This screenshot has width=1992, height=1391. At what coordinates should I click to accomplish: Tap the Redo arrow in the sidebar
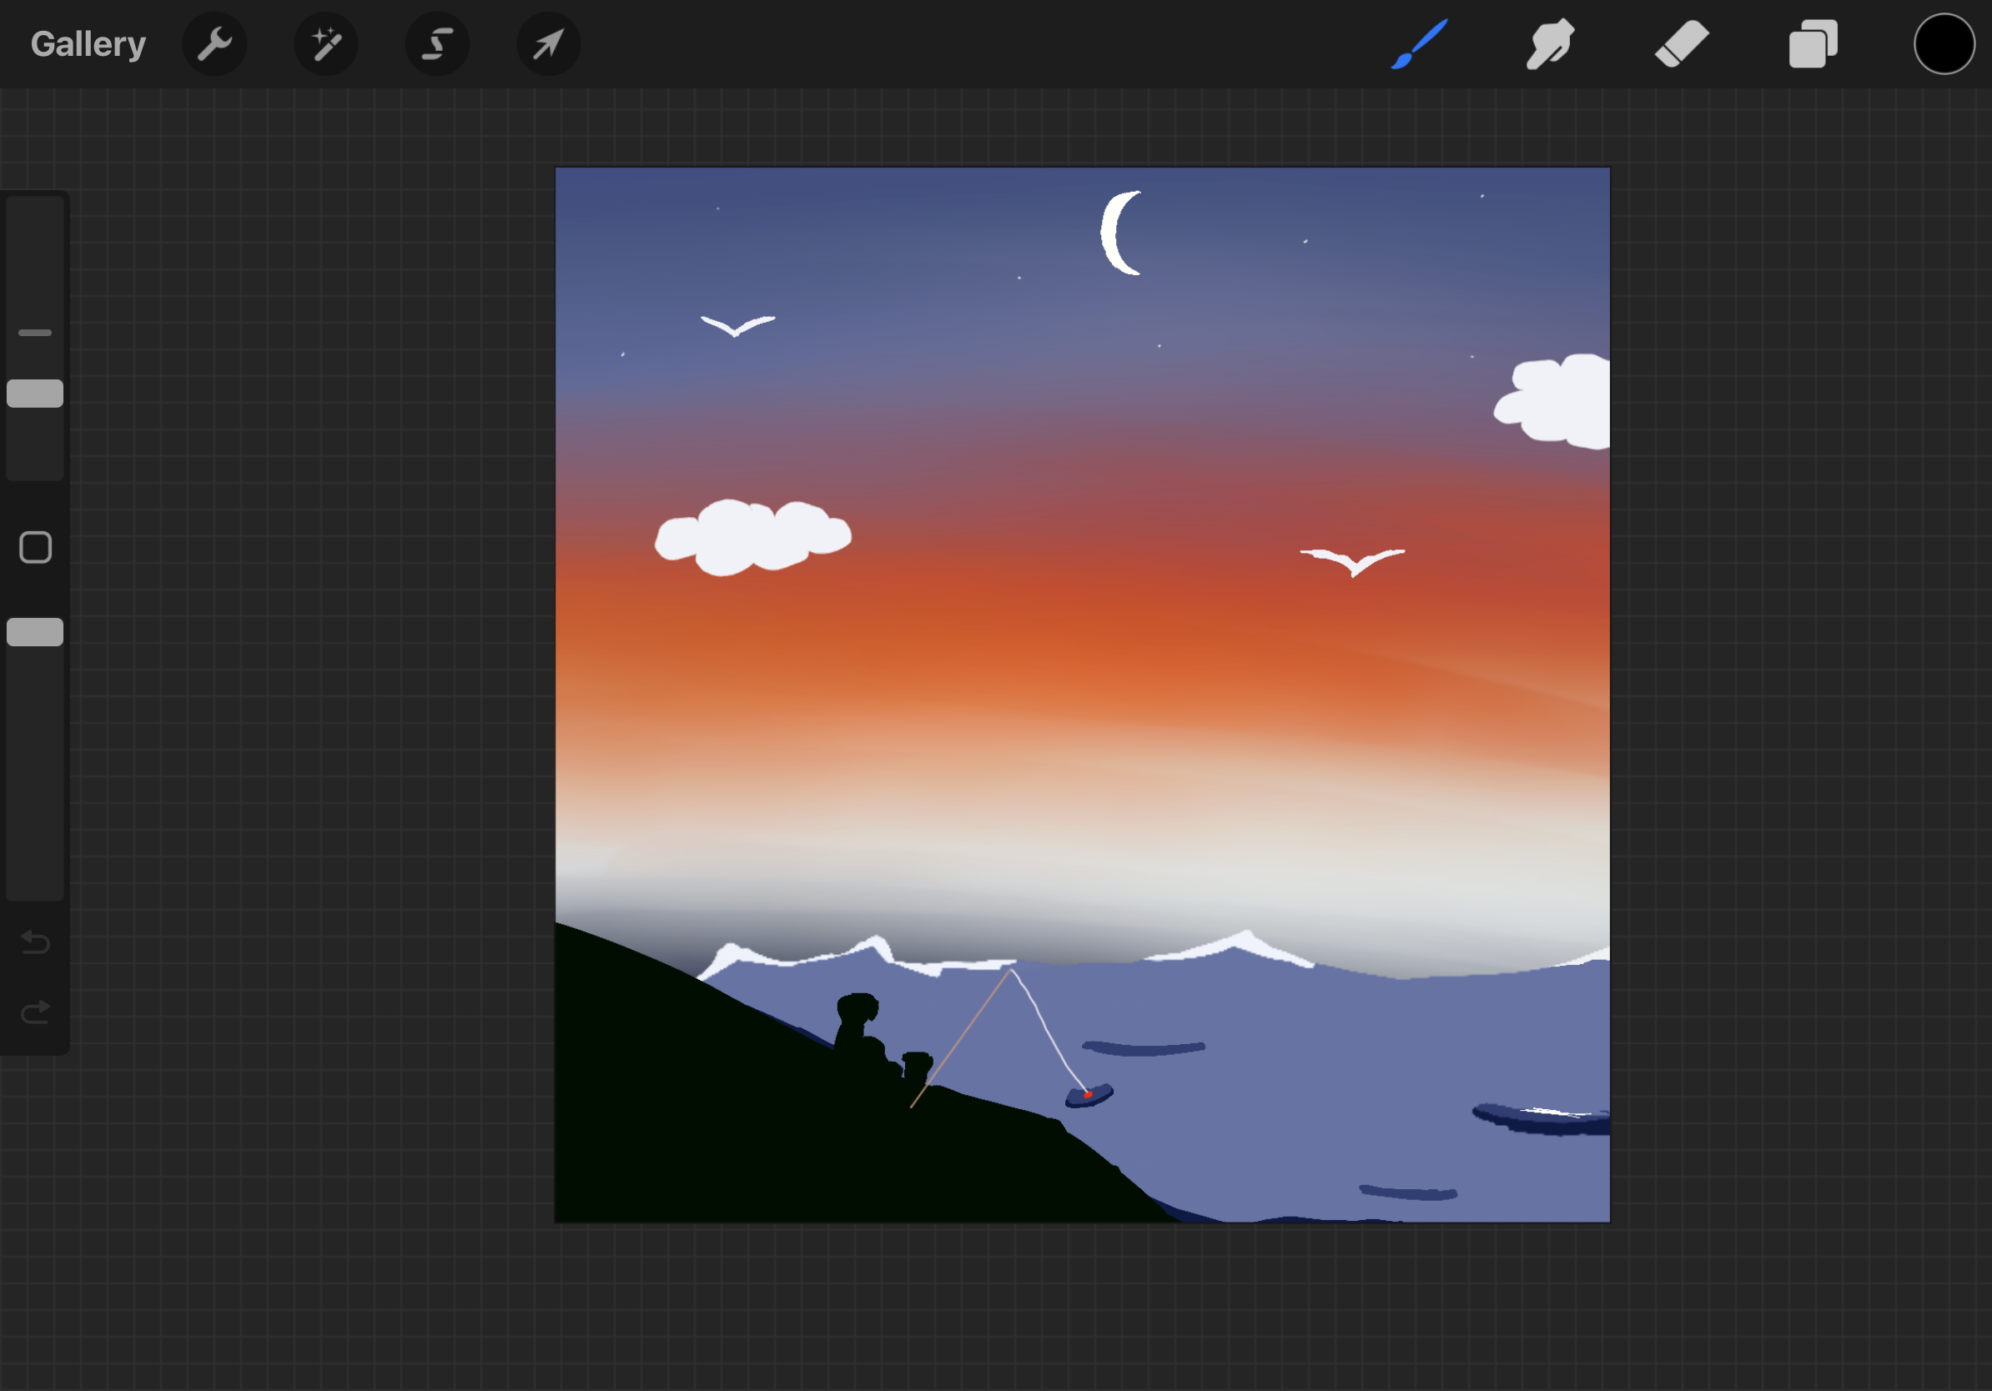(x=35, y=1010)
